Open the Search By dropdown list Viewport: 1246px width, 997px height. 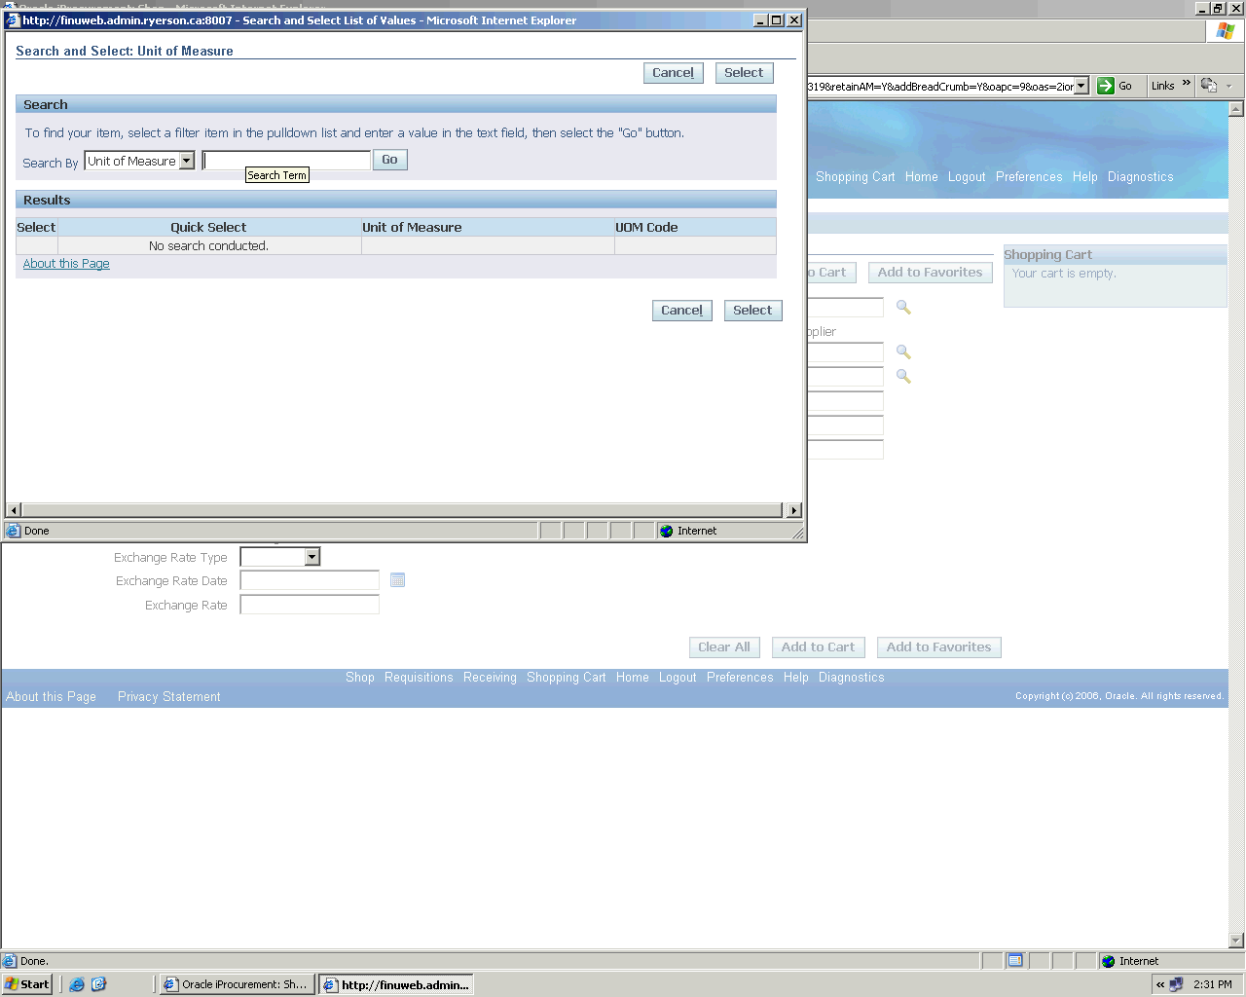click(187, 161)
